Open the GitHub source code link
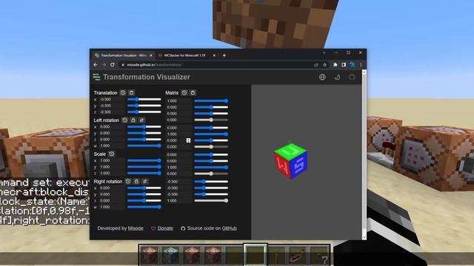The image size is (474, 266). pos(229,228)
